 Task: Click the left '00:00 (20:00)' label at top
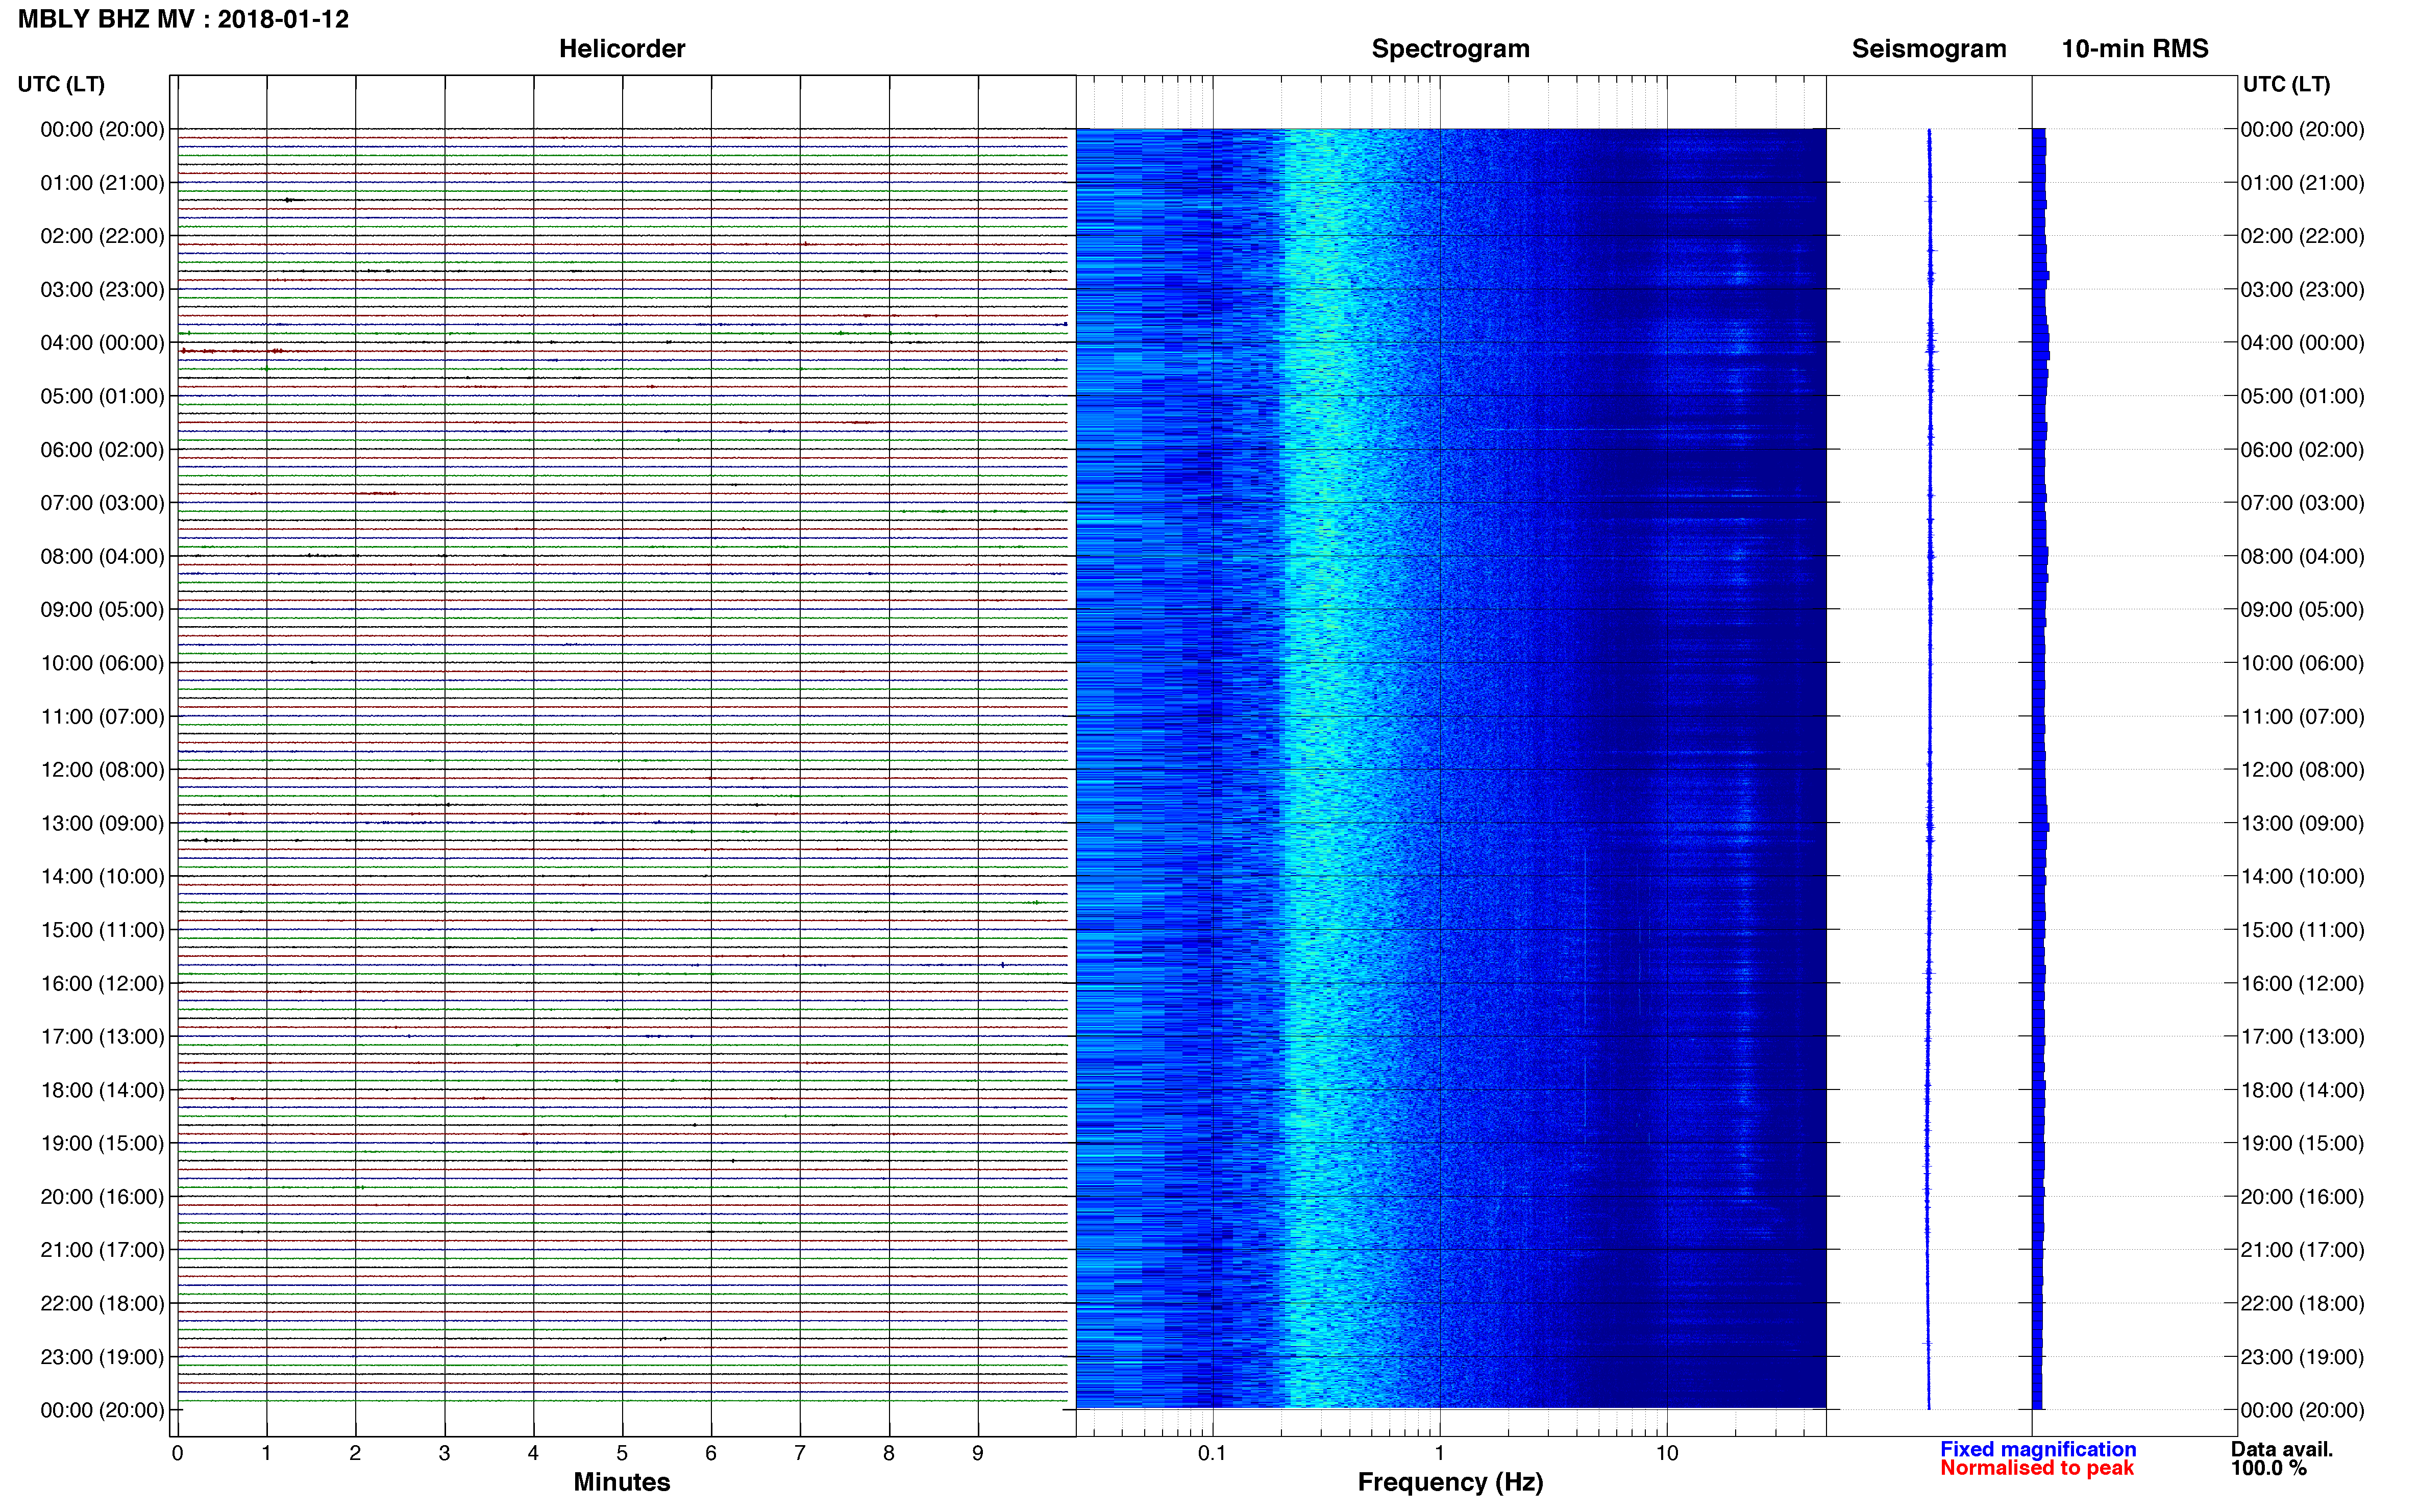(102, 129)
